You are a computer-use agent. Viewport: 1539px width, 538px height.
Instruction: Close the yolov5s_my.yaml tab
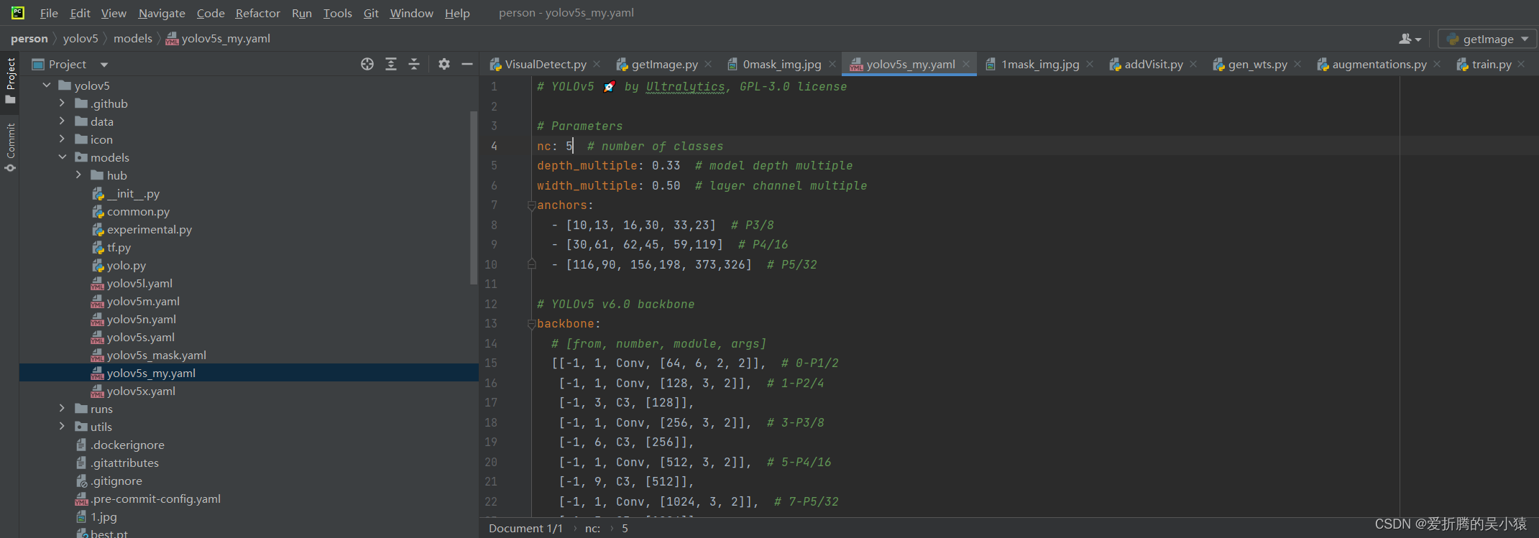coord(966,64)
